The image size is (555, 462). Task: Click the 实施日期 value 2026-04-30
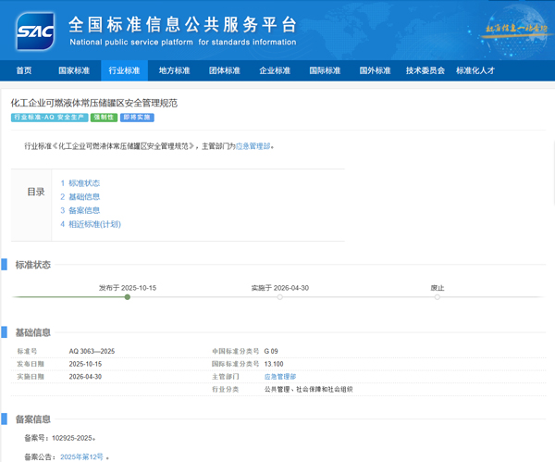click(85, 377)
